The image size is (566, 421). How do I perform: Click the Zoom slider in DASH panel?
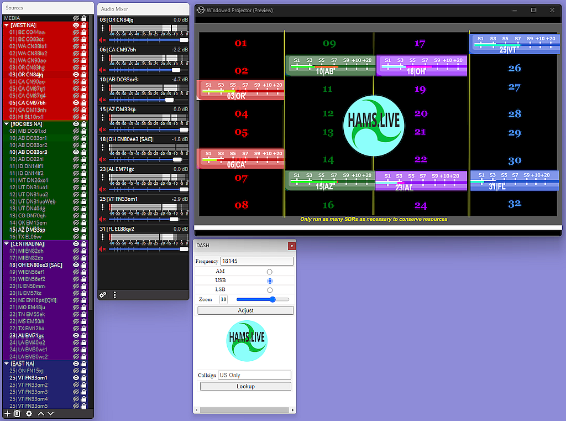click(x=263, y=299)
